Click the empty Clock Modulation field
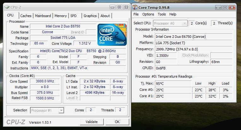The width and height of the screenshot is (241, 130). (x=221, y=56)
